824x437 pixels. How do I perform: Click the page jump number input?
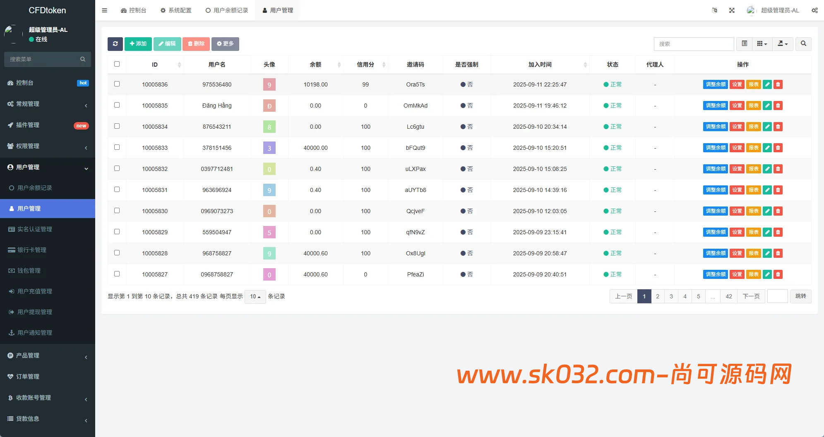(x=777, y=296)
